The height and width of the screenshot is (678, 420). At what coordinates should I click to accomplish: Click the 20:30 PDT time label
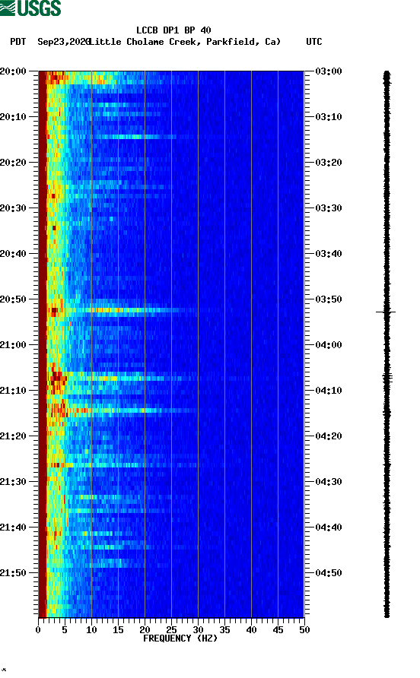[13, 208]
